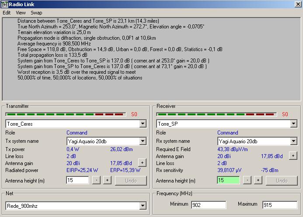Expand the Rx system name dropdown
The image size is (303, 217).
[293, 141]
